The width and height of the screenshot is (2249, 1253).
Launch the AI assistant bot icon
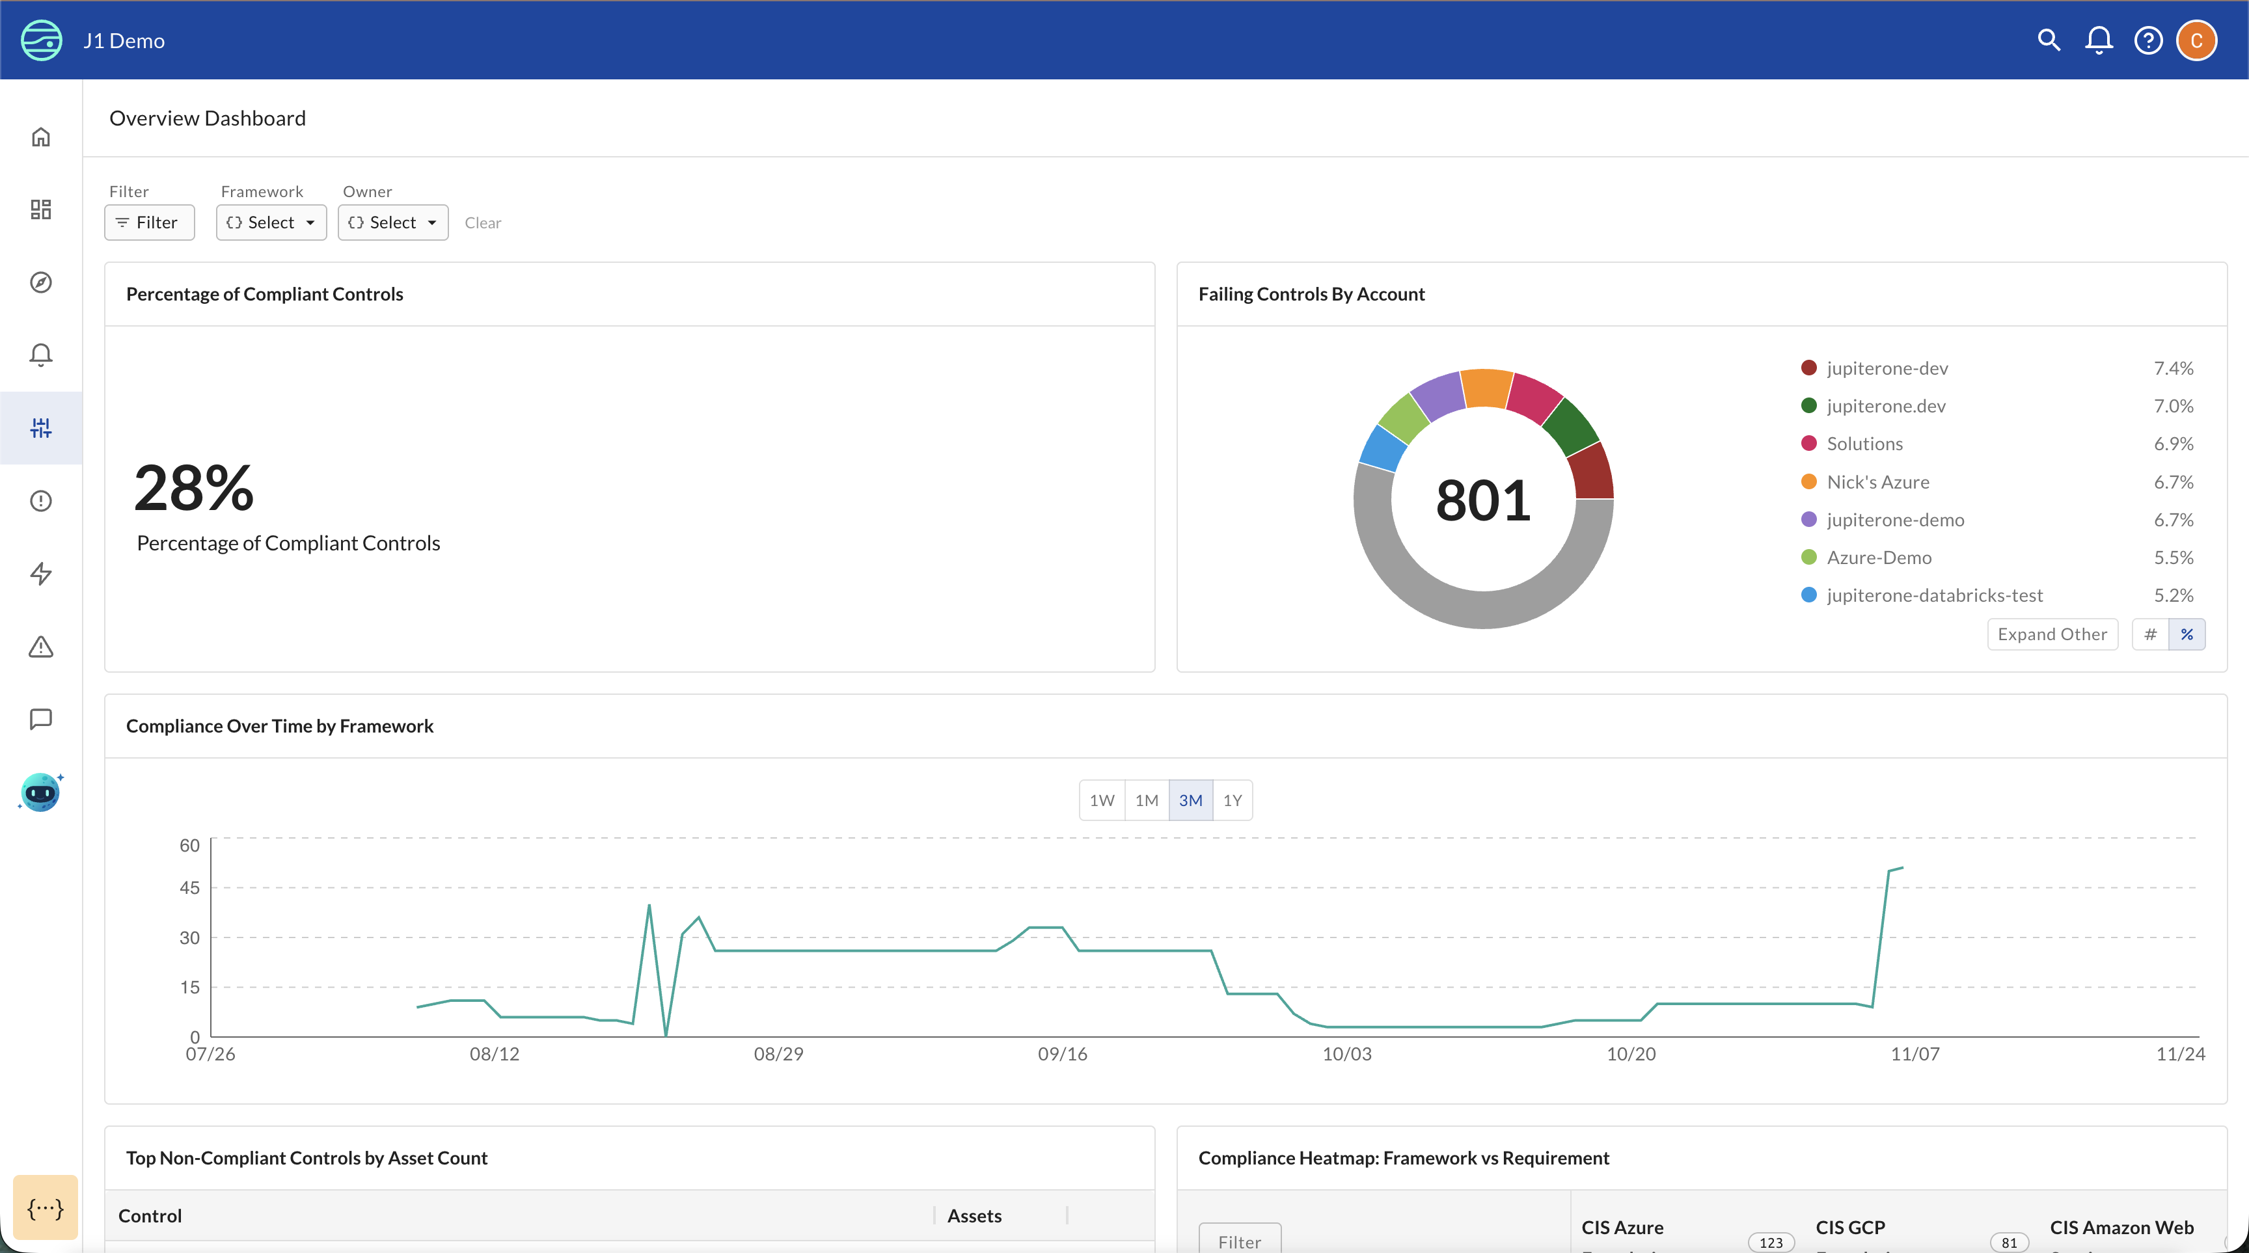click(40, 791)
